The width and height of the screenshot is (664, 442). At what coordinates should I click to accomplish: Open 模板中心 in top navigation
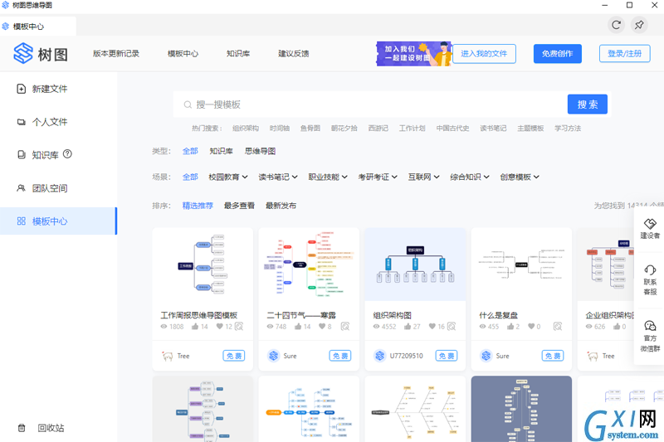tap(183, 53)
